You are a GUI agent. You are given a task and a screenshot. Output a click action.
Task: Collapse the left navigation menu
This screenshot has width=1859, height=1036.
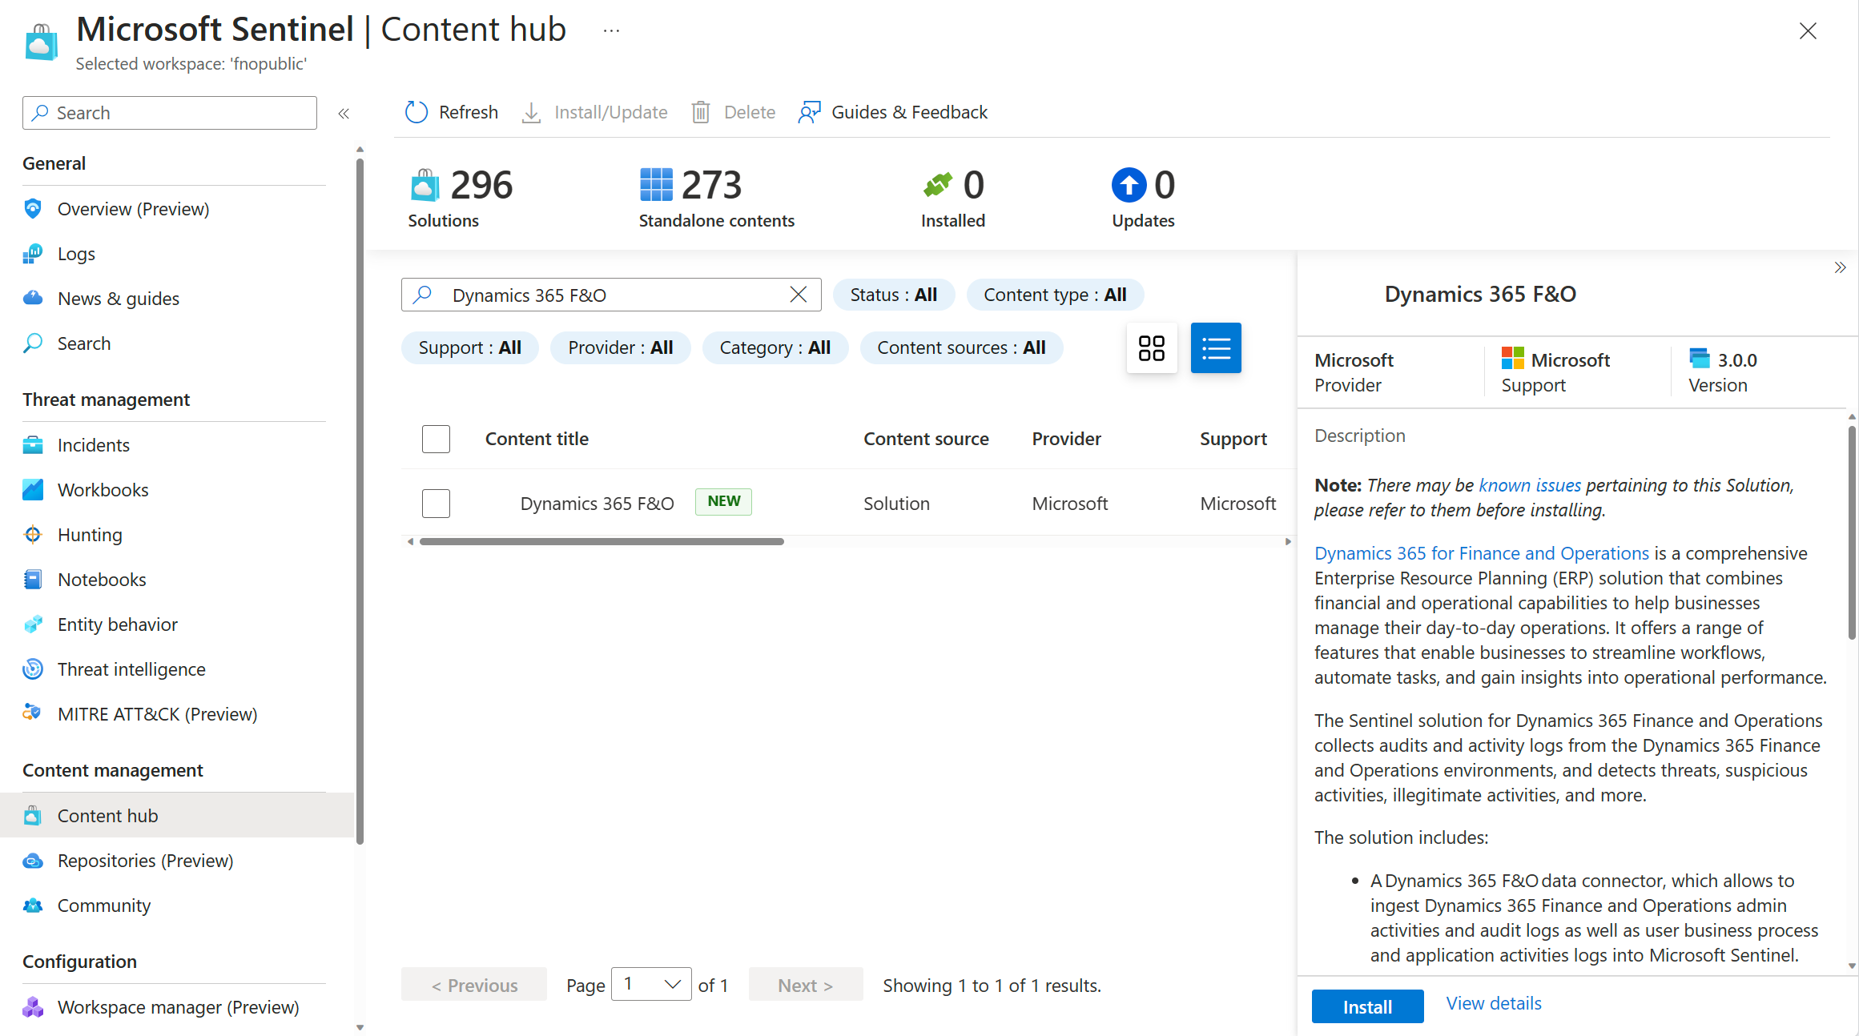(x=344, y=114)
